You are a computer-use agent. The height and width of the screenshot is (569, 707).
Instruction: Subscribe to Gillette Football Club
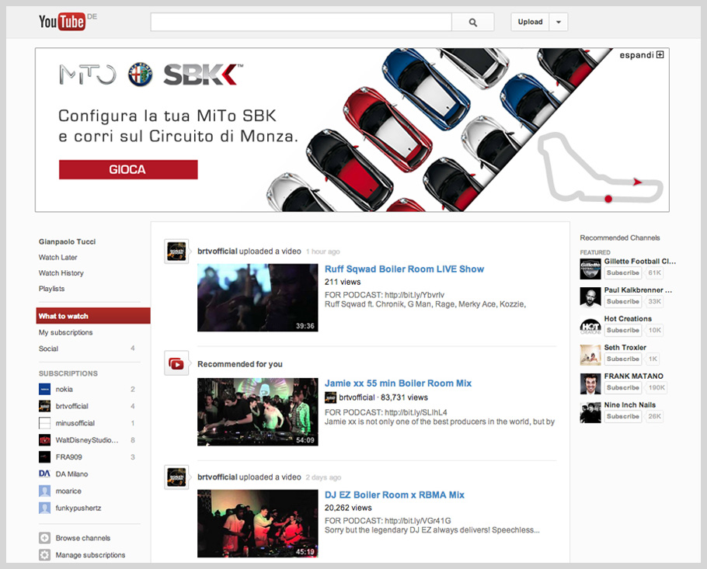[622, 272]
